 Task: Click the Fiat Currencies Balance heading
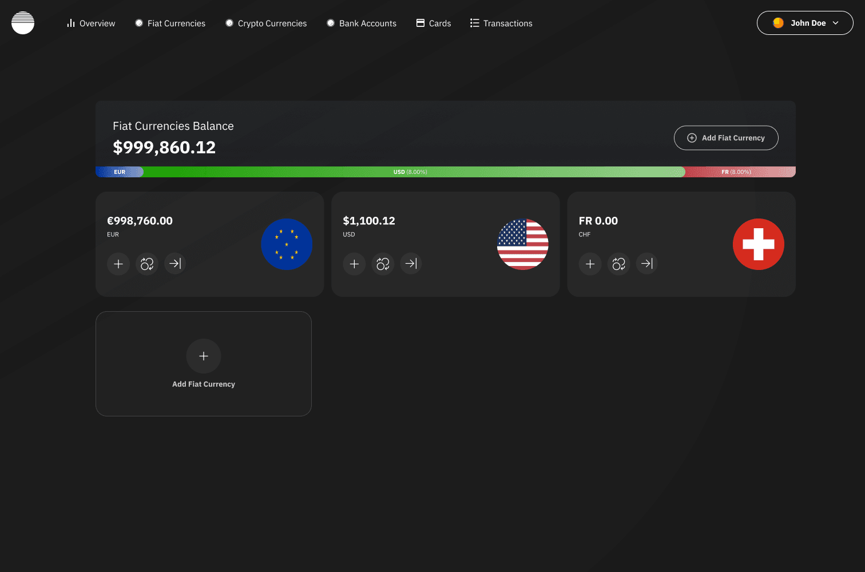point(173,126)
